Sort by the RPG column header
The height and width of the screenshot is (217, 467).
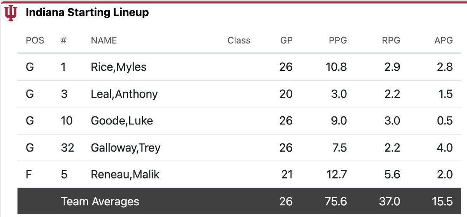point(390,40)
